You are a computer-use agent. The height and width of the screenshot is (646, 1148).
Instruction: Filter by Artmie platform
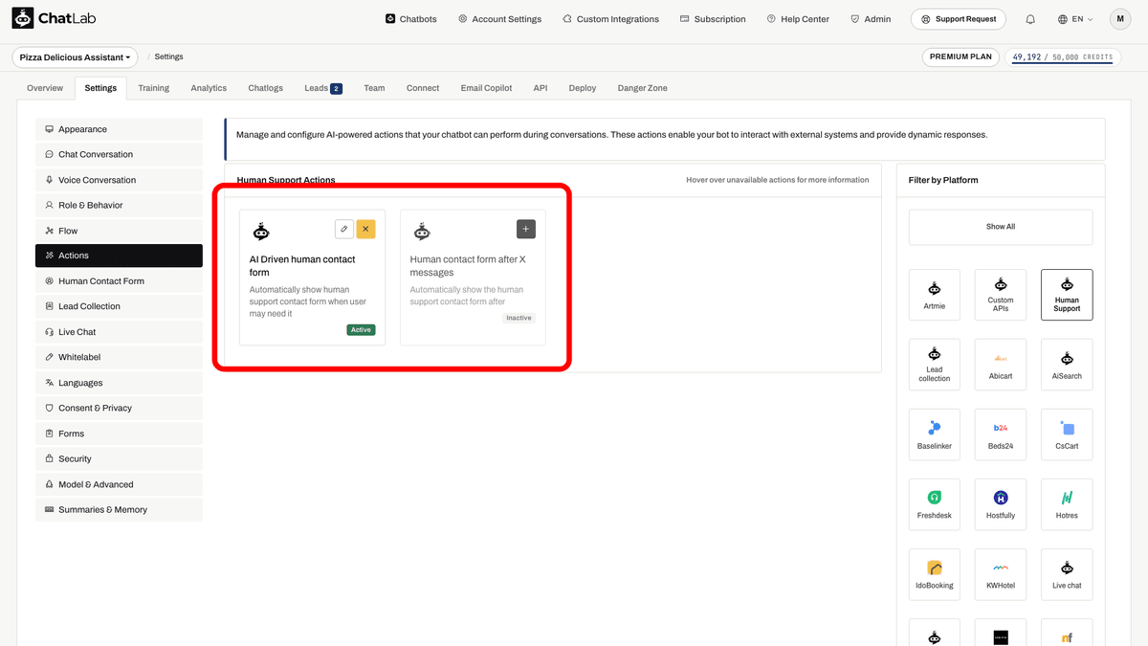935,295
